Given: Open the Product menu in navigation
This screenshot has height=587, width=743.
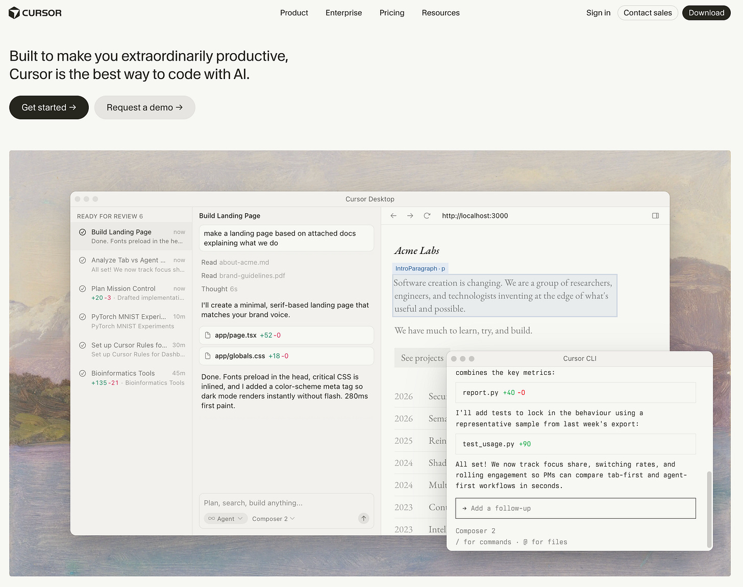Looking at the screenshot, I should point(294,13).
